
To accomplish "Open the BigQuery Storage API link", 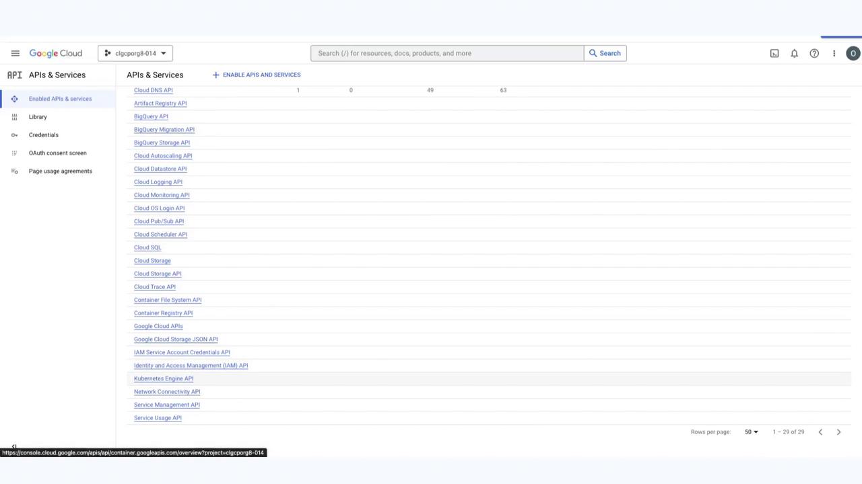I will tap(162, 143).
